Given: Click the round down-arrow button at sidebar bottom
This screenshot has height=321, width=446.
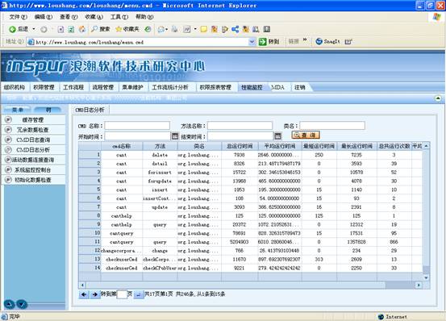Looking at the screenshot, I should pos(22,305).
